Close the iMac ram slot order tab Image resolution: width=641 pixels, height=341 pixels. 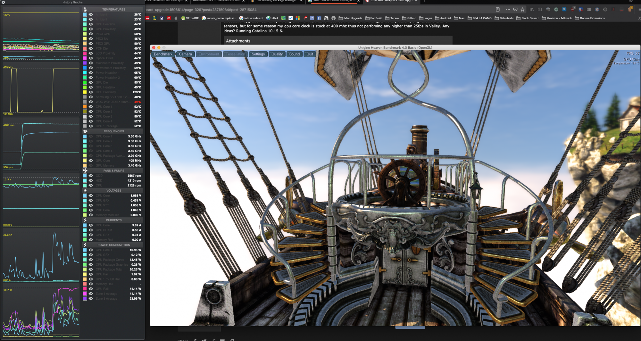click(x=359, y=1)
